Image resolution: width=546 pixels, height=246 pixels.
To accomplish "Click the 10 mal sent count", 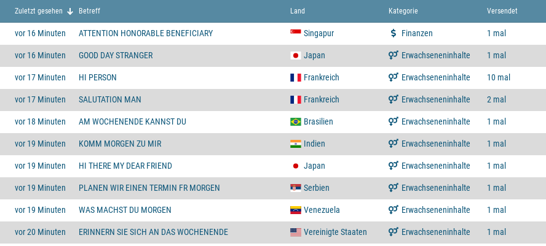I will tap(498, 77).
